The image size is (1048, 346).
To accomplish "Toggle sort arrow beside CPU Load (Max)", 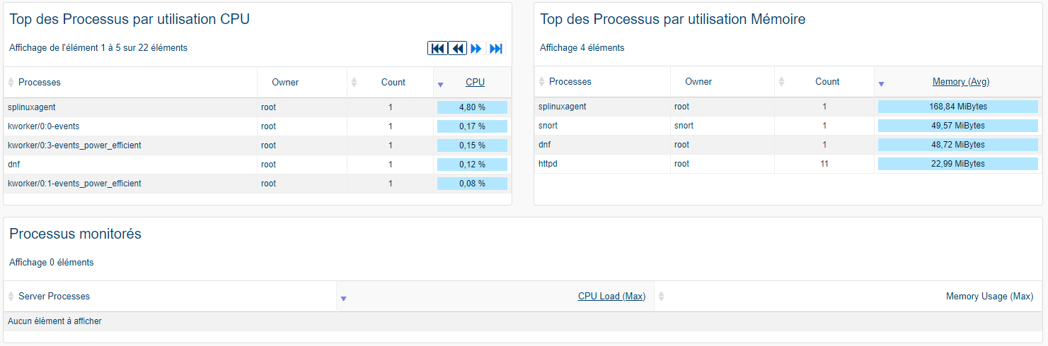I will coord(343,299).
